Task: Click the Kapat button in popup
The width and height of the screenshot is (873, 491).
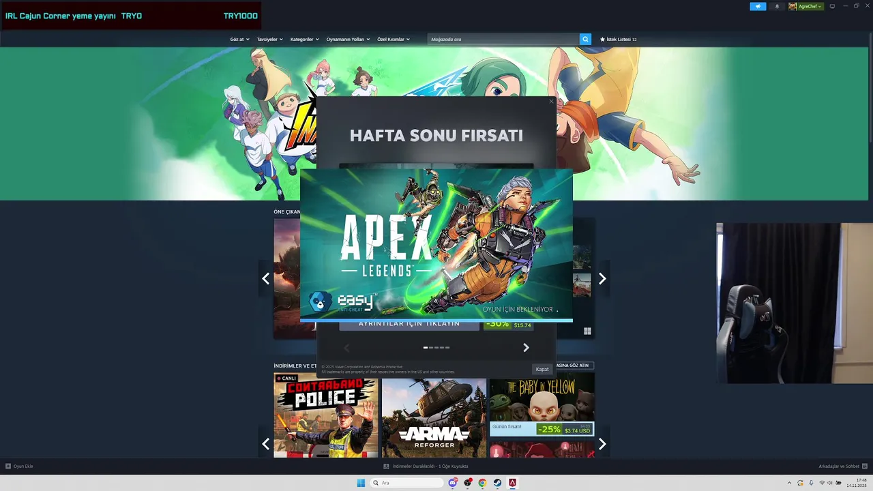Action: click(x=542, y=369)
